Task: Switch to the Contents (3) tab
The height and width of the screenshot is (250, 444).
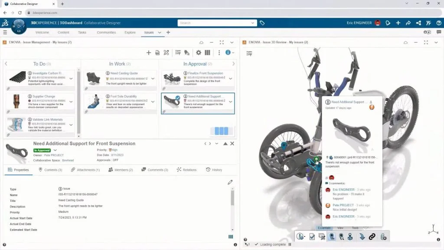Action: 50,170
